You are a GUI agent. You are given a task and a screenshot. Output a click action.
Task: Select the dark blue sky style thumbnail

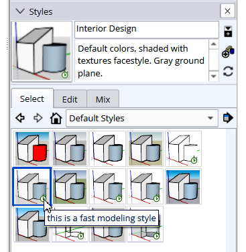[x=183, y=186]
